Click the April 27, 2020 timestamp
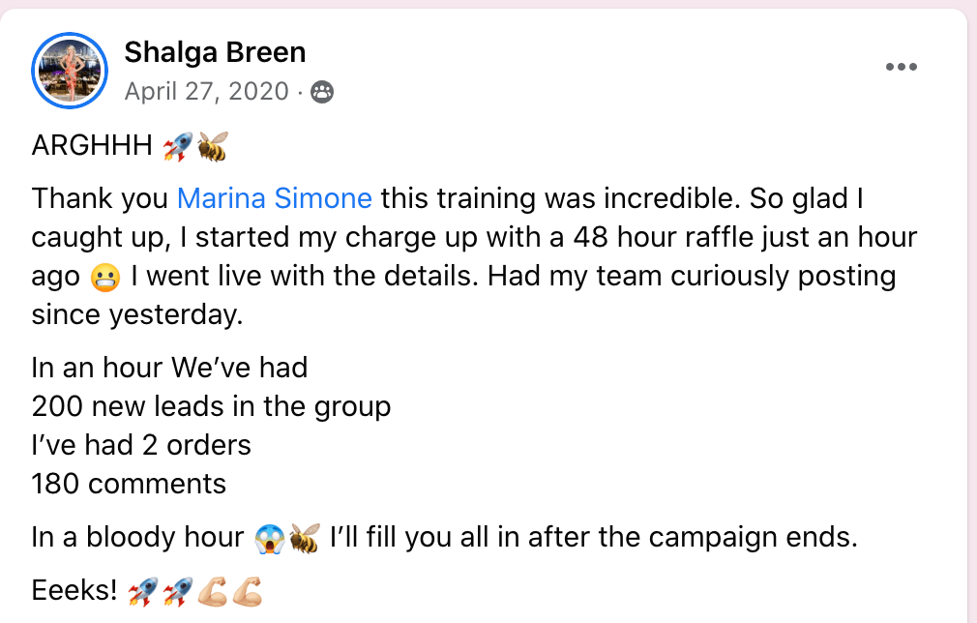The height and width of the screenshot is (623, 977). (206, 91)
